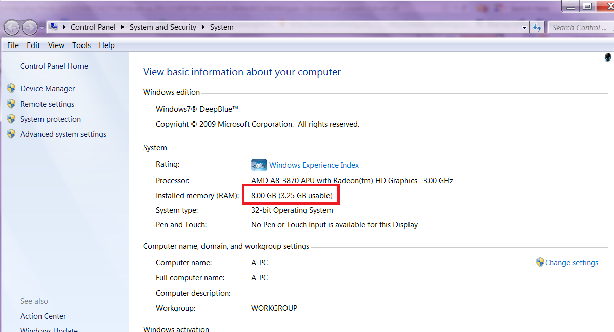Screen dimensions: 614x332
Task: Click the A-PC value beside Full computer name
Action: pyautogui.click(x=259, y=278)
